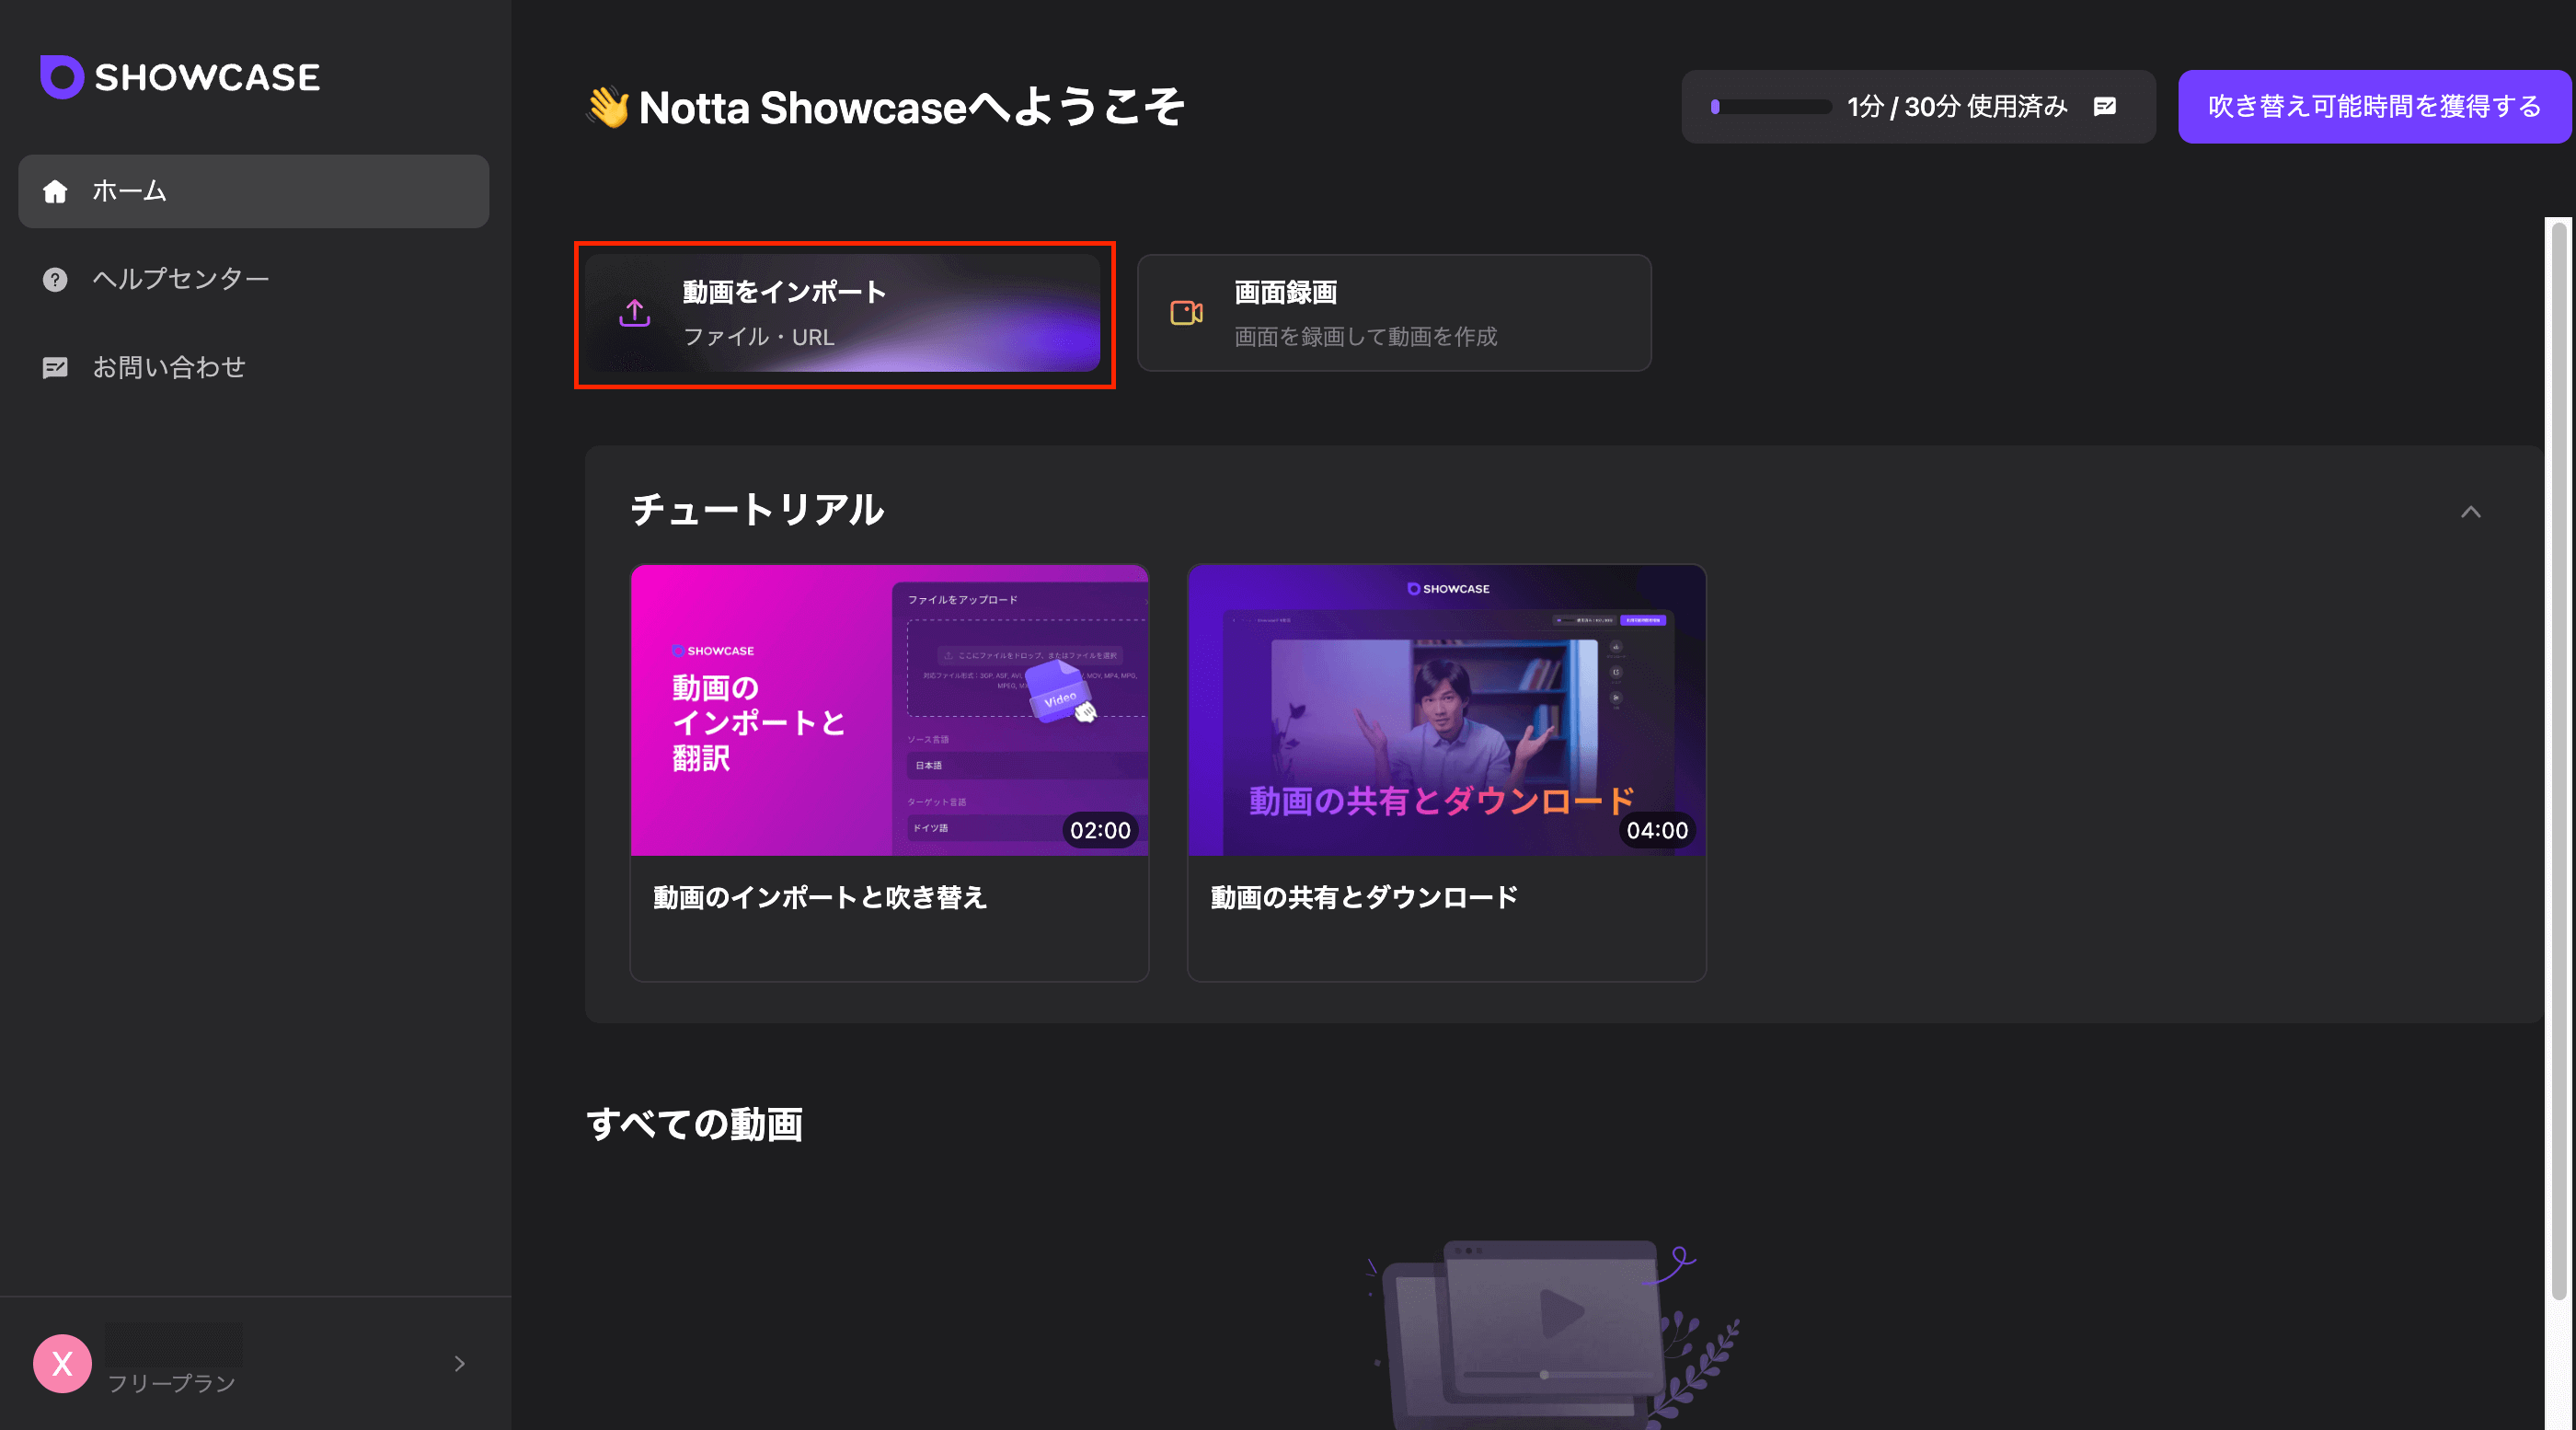Click the camera icon on 画面録画 card
2576x1430 pixels.
pos(1187,313)
